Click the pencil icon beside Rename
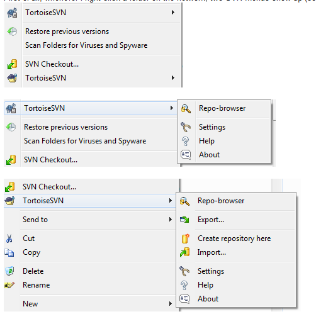 pyautogui.click(x=9, y=285)
